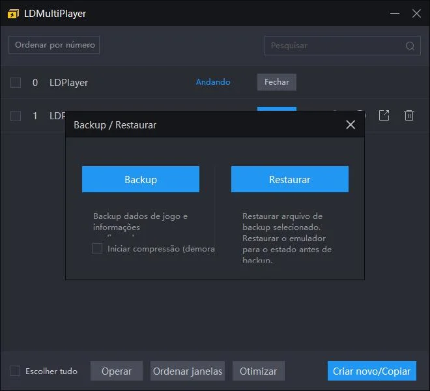Image resolution: width=430 pixels, height=391 pixels.
Task: Close the LDMultiPlayer window
Action: point(416,13)
